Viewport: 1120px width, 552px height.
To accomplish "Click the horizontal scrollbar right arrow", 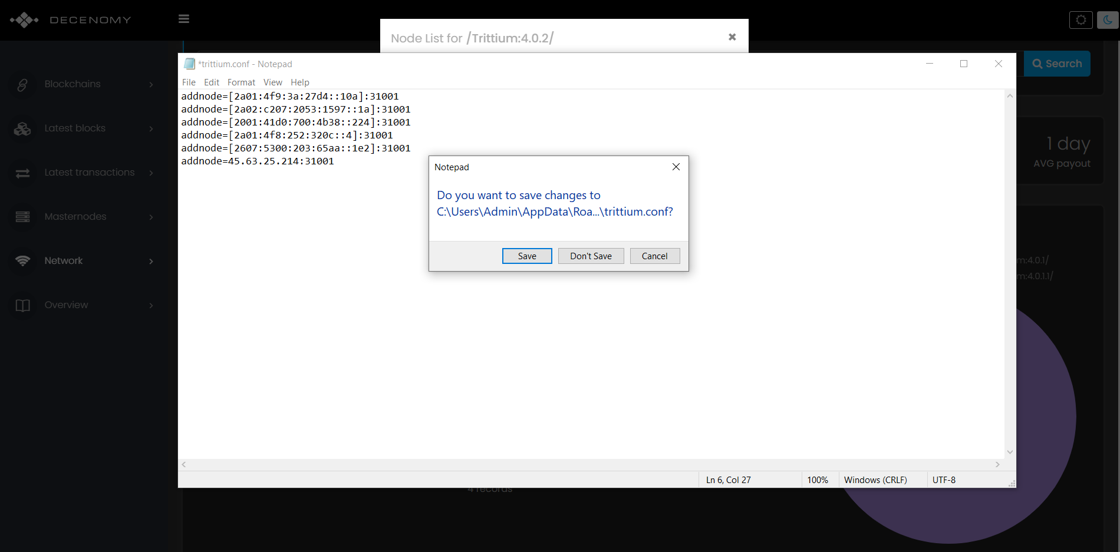I will (x=997, y=464).
